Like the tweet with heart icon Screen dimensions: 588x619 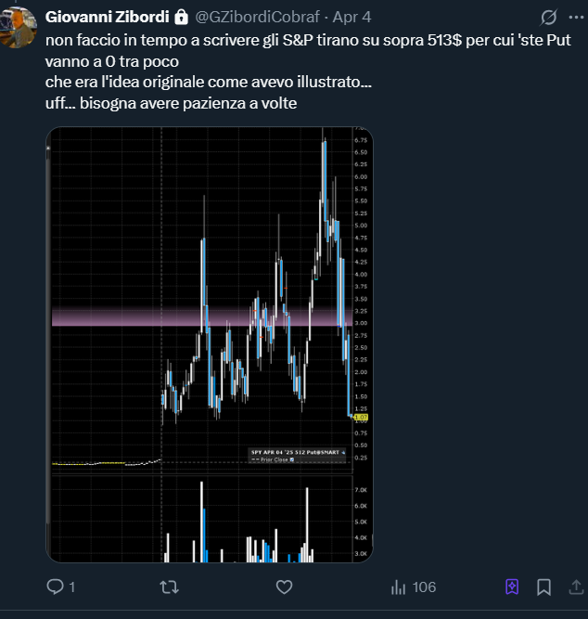[285, 587]
